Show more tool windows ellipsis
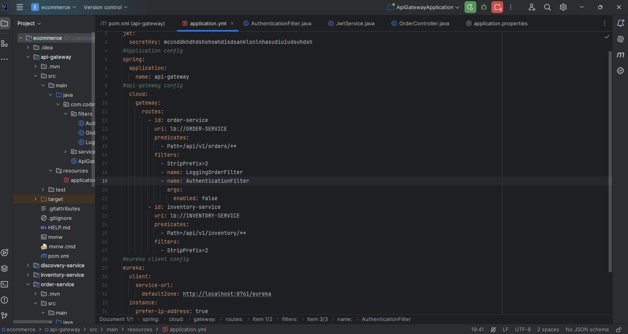The width and height of the screenshot is (628, 334). 5,59
